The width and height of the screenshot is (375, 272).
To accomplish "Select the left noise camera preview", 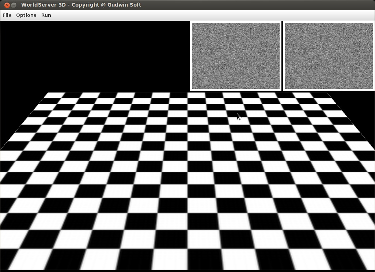I will 236,56.
